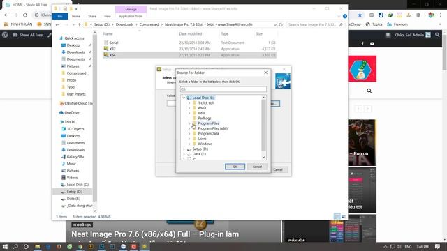
Task: Click browser bookmark star icon
Action: coord(360,15)
